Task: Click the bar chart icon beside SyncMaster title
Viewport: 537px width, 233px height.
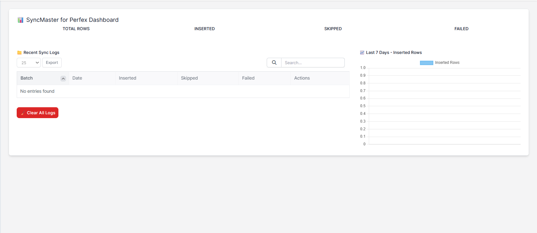Action: coord(21,20)
